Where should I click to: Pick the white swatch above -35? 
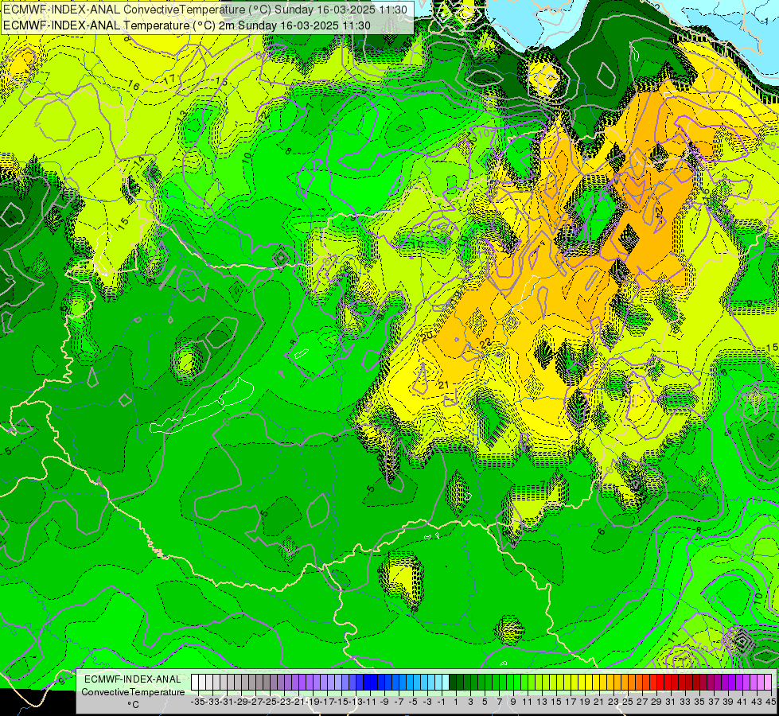pos(195,683)
